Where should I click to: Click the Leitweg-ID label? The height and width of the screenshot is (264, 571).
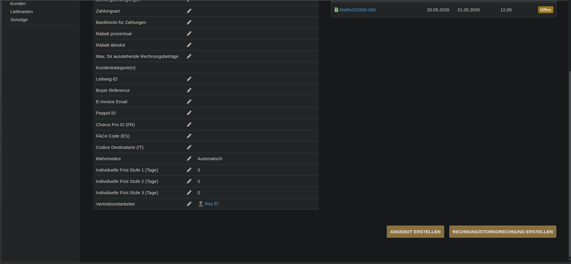coord(107,79)
